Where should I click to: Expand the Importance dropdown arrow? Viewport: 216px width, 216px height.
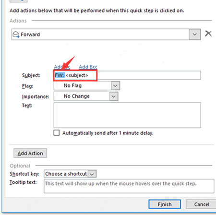(114, 96)
